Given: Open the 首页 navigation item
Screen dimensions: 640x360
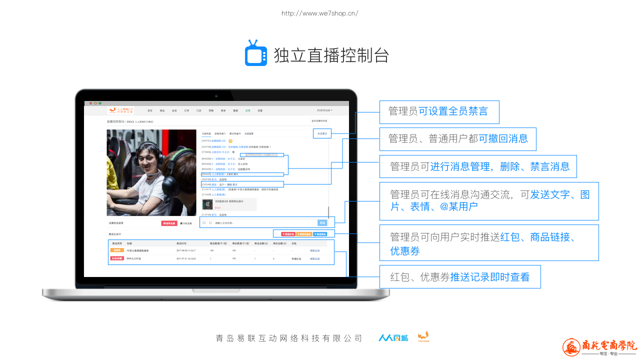Looking at the screenshot, I should pos(150,110).
